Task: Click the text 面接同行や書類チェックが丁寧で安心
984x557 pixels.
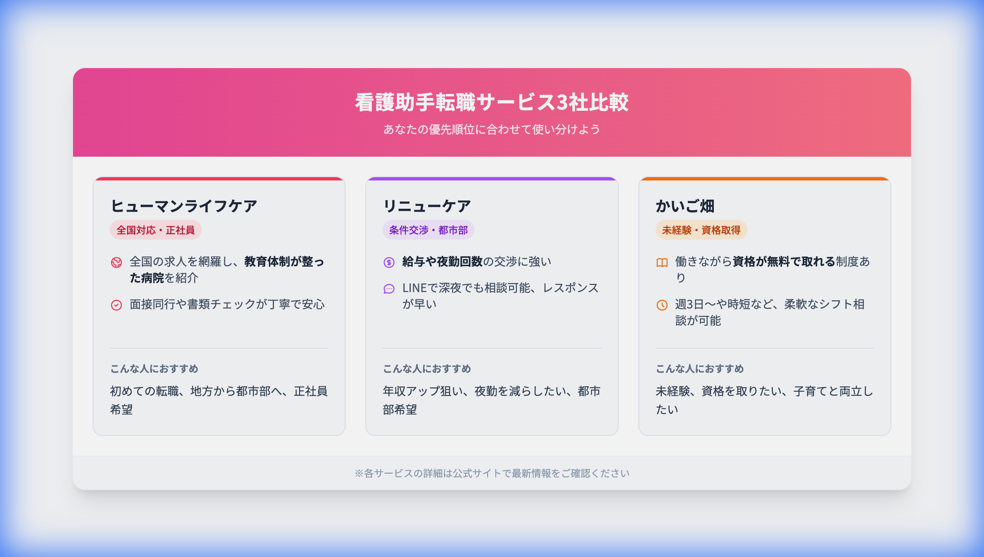Action: tap(227, 304)
